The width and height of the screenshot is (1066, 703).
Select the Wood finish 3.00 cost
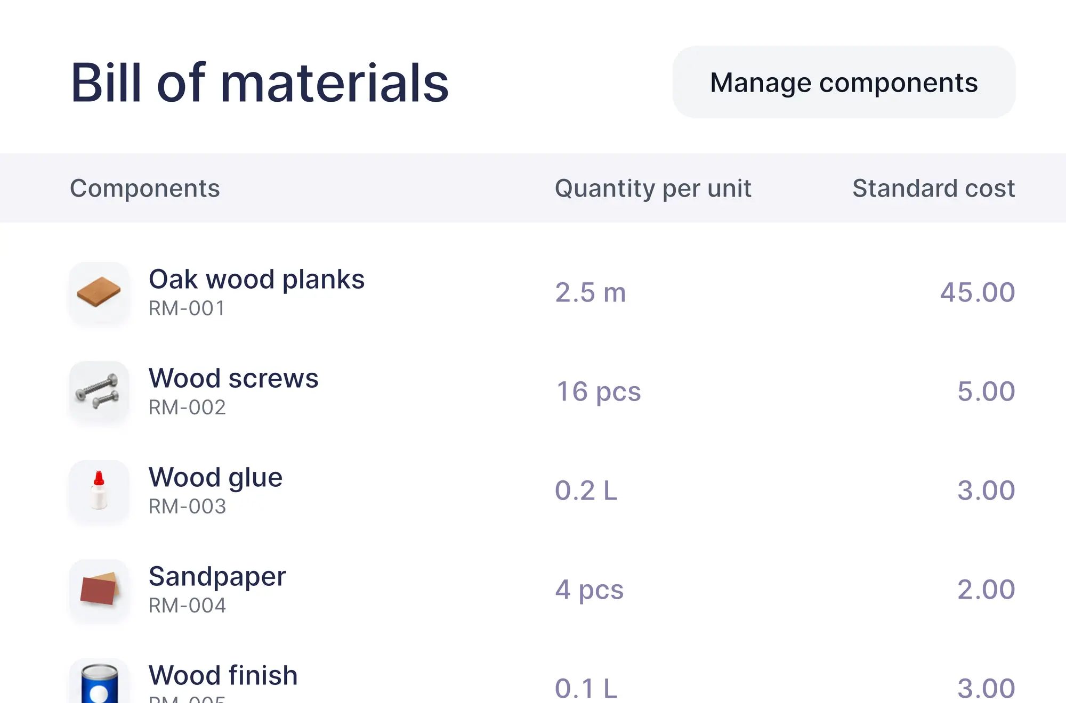(986, 689)
